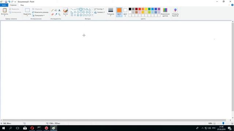
Task: Pick the dark red color swatch
Action: click(x=136, y=9)
